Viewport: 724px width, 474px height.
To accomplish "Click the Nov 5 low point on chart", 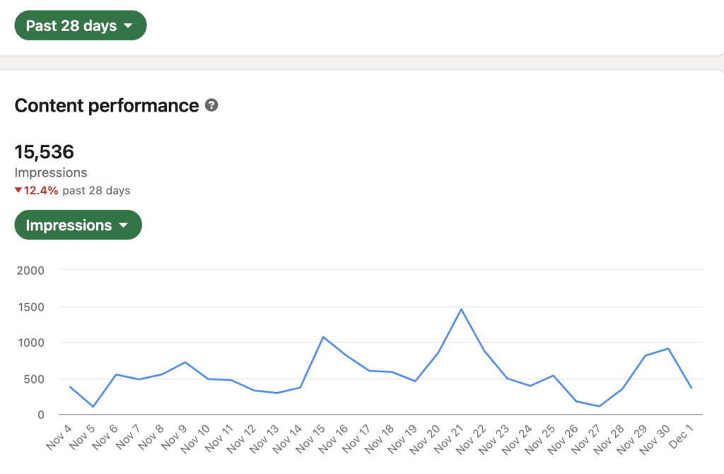I will point(93,407).
